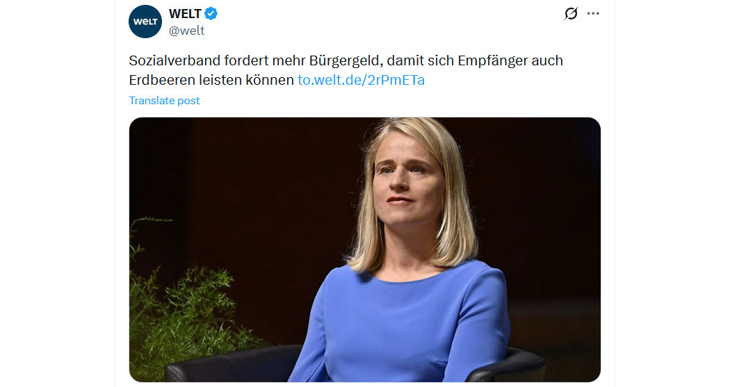This screenshot has width=730, height=387.
Task: Expand post actions via the ellipsis button
Action: tap(593, 13)
